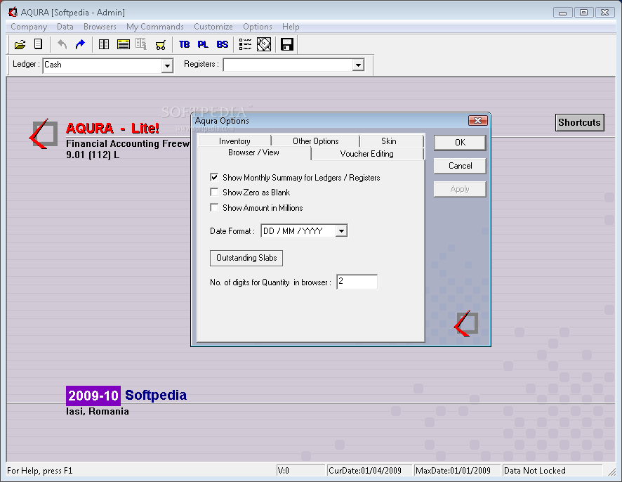Viewport: 622px width, 482px height.
Task: Click the Shortcuts button
Action: 580,123
